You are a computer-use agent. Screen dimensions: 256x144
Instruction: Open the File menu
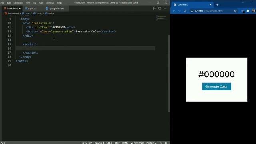click(2, 3)
